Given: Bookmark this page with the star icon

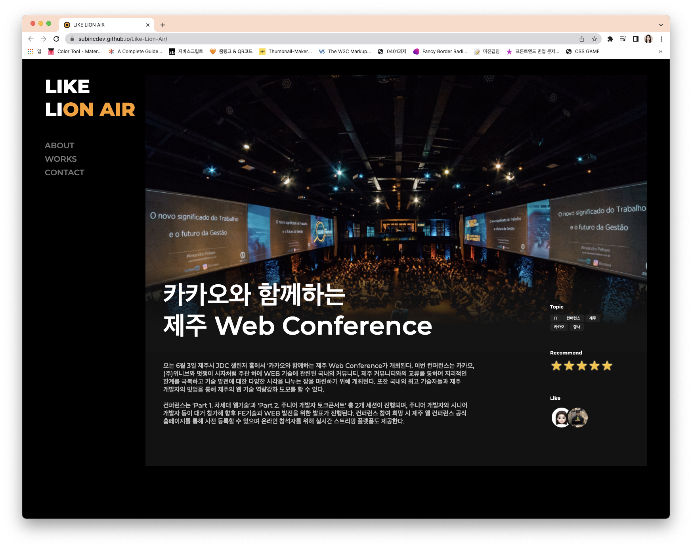Looking at the screenshot, I should pos(595,39).
